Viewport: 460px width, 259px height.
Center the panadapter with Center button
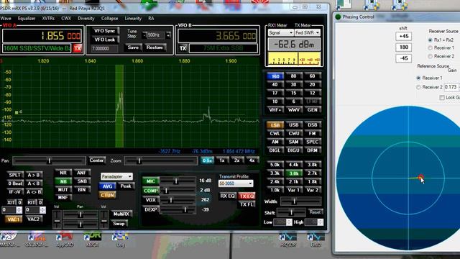coord(96,160)
